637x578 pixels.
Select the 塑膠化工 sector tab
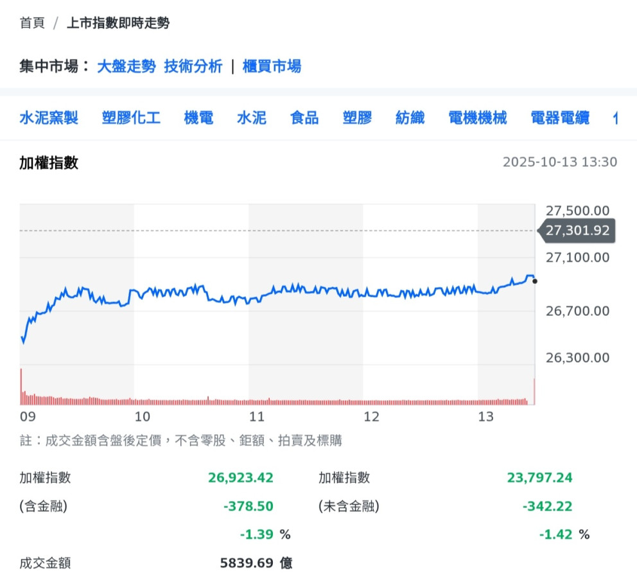tap(131, 118)
